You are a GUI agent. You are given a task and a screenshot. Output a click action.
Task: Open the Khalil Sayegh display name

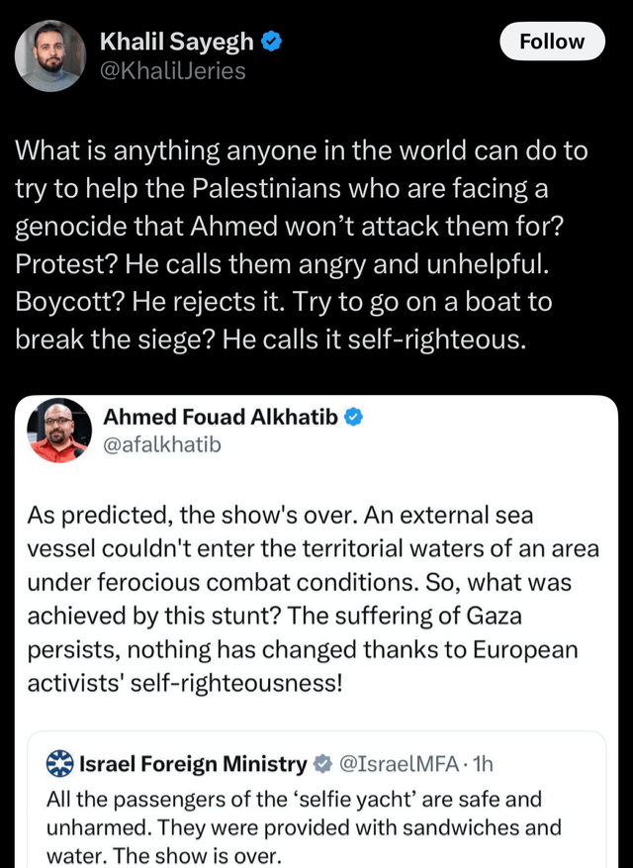coord(176,42)
